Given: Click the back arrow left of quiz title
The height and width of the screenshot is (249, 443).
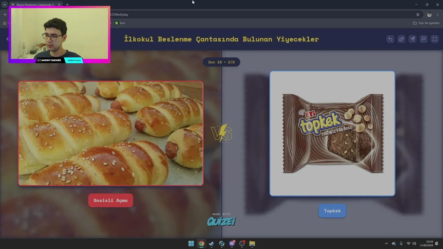Looking at the screenshot, I should click(x=8, y=39).
